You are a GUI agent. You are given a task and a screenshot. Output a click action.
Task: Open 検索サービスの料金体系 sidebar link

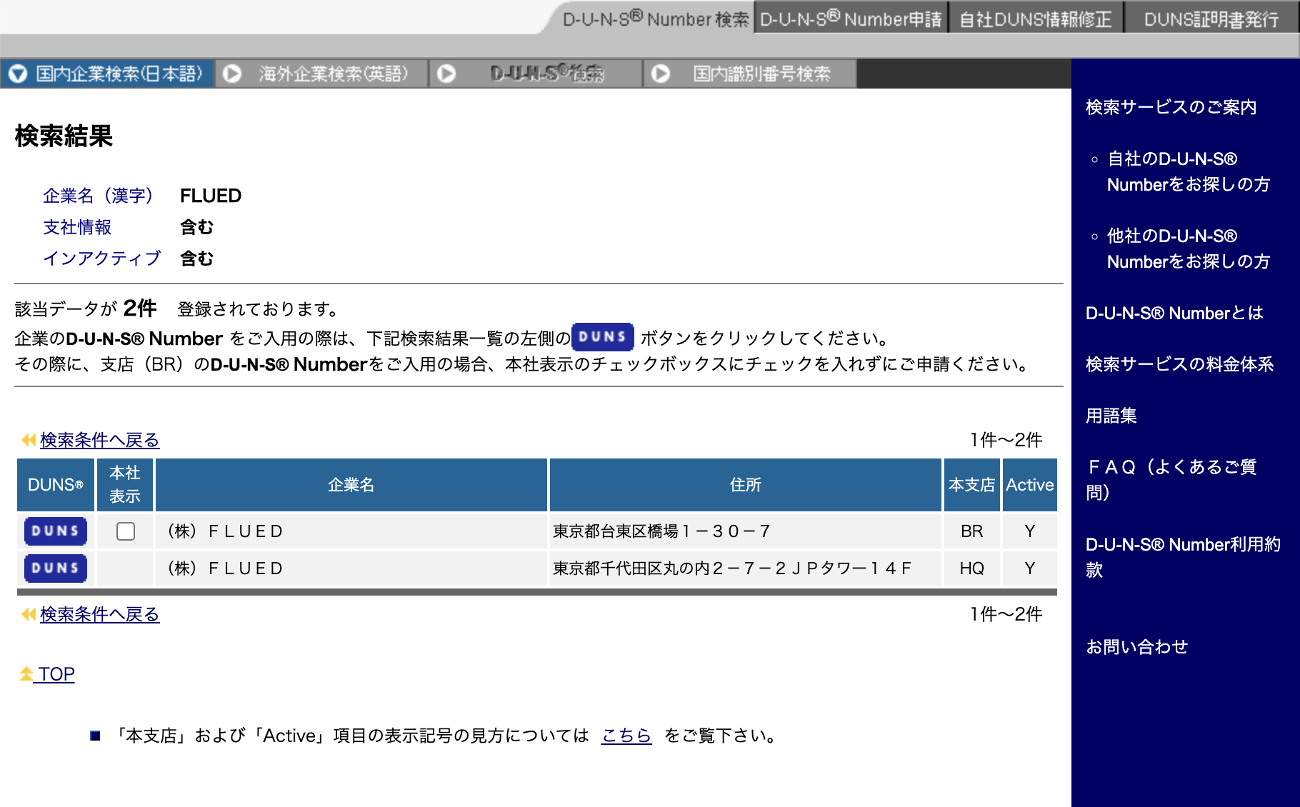coord(1179,364)
